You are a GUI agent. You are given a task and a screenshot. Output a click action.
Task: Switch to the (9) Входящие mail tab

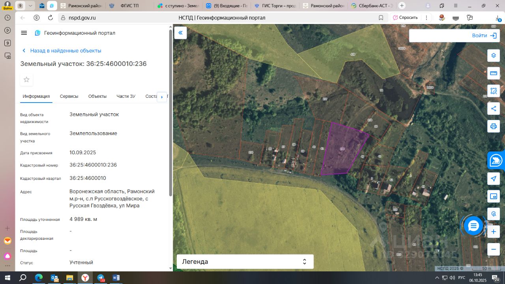(227, 6)
